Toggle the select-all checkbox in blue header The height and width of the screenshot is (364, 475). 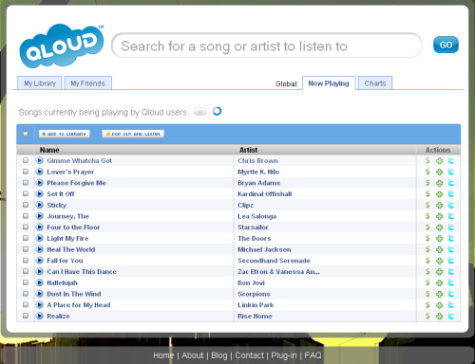coord(26,134)
